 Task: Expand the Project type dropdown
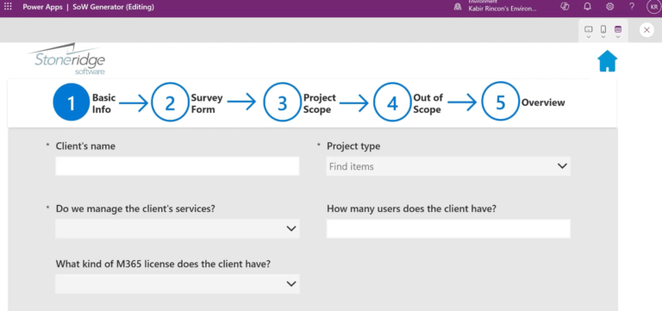coord(448,166)
